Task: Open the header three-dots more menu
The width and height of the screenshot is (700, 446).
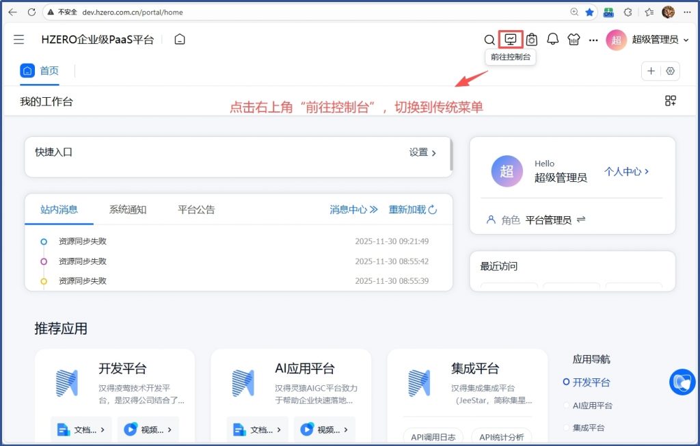Action: coord(593,40)
